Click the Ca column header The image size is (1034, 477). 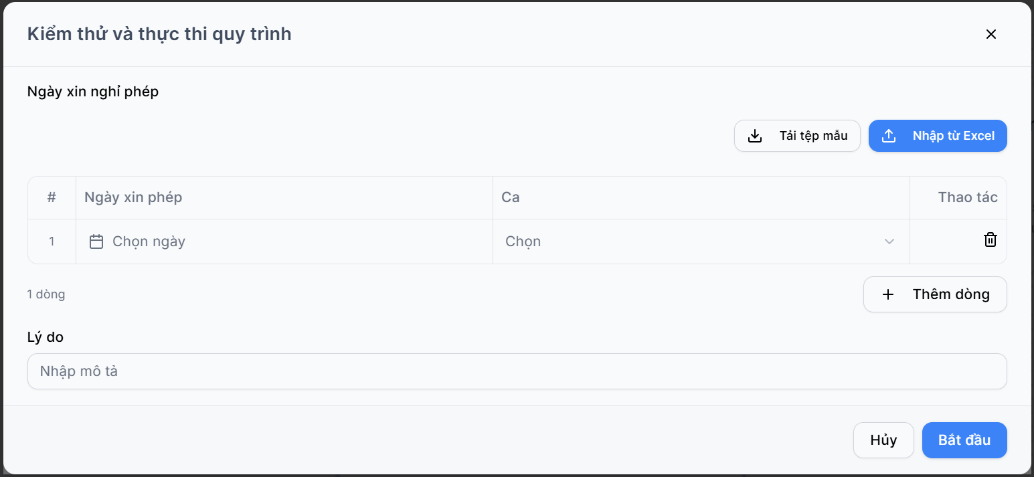point(511,197)
